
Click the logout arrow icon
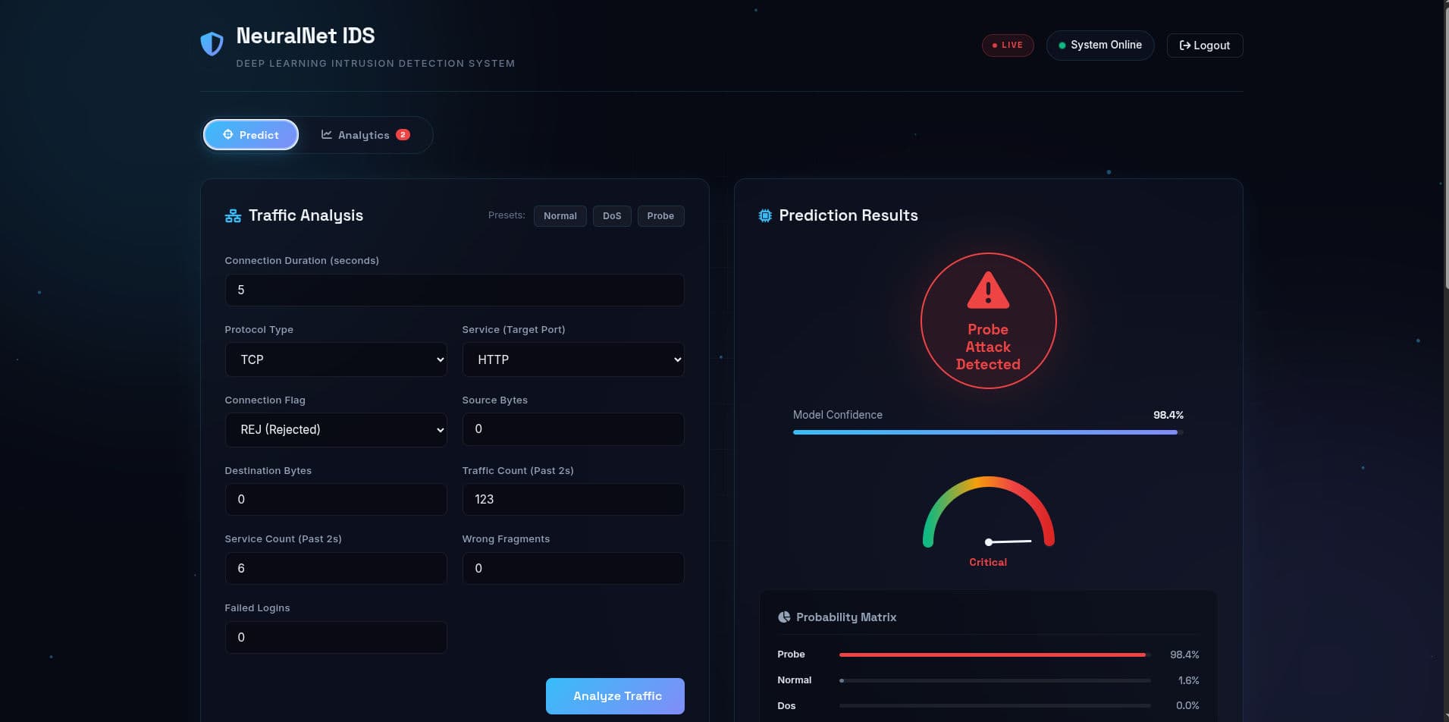[x=1185, y=46]
